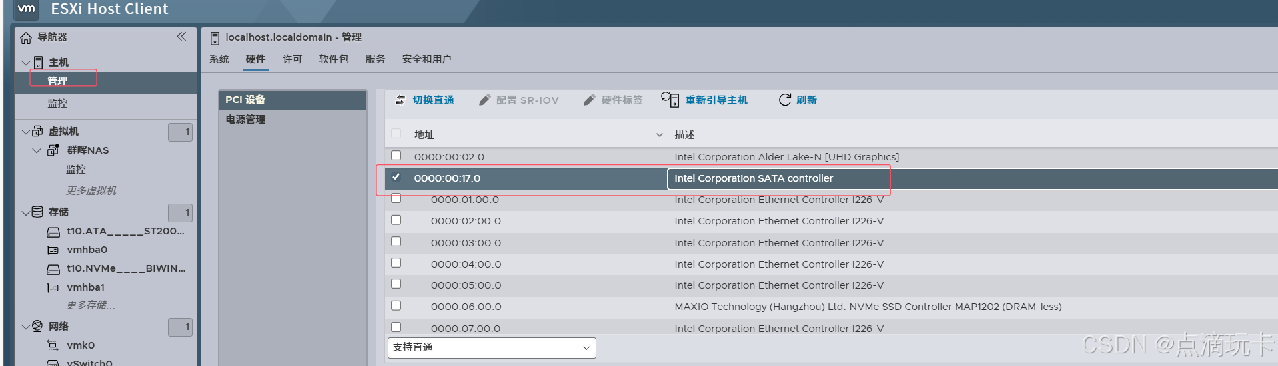Click the 刷新 button
1278x366 pixels.
(x=798, y=100)
